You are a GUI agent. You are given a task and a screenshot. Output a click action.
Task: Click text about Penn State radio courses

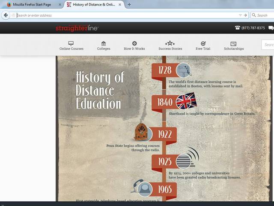[133, 148]
